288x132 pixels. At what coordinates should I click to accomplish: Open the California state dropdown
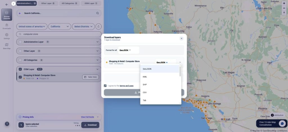click(60, 27)
